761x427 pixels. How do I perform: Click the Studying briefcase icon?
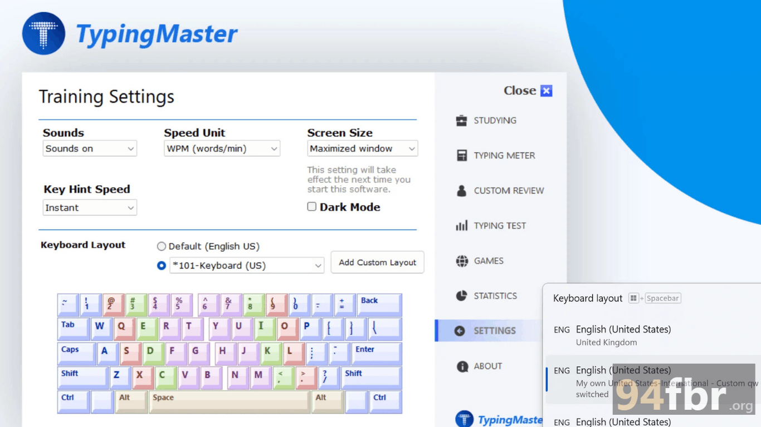pyautogui.click(x=461, y=121)
